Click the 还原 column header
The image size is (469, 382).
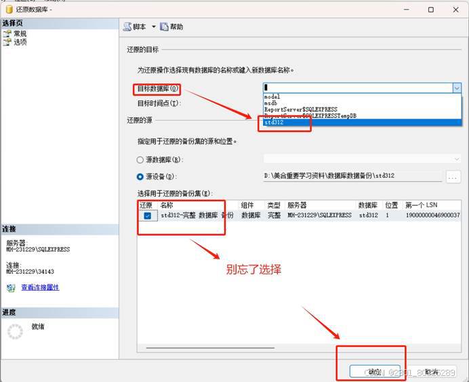[147, 205]
